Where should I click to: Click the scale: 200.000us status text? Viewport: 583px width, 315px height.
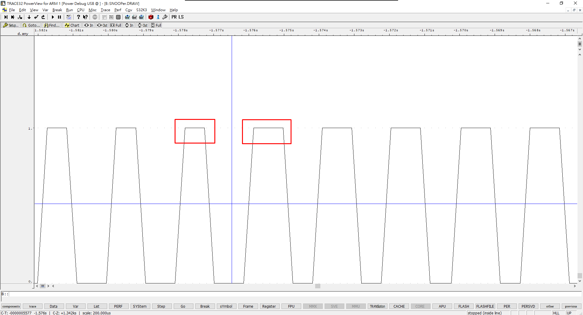coord(97,313)
